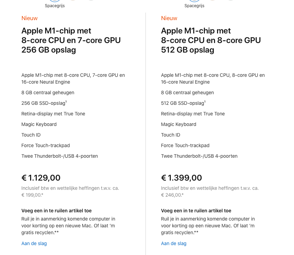Click the trade-in heading in the 256 GB column
The width and height of the screenshot is (294, 255).
56,211
